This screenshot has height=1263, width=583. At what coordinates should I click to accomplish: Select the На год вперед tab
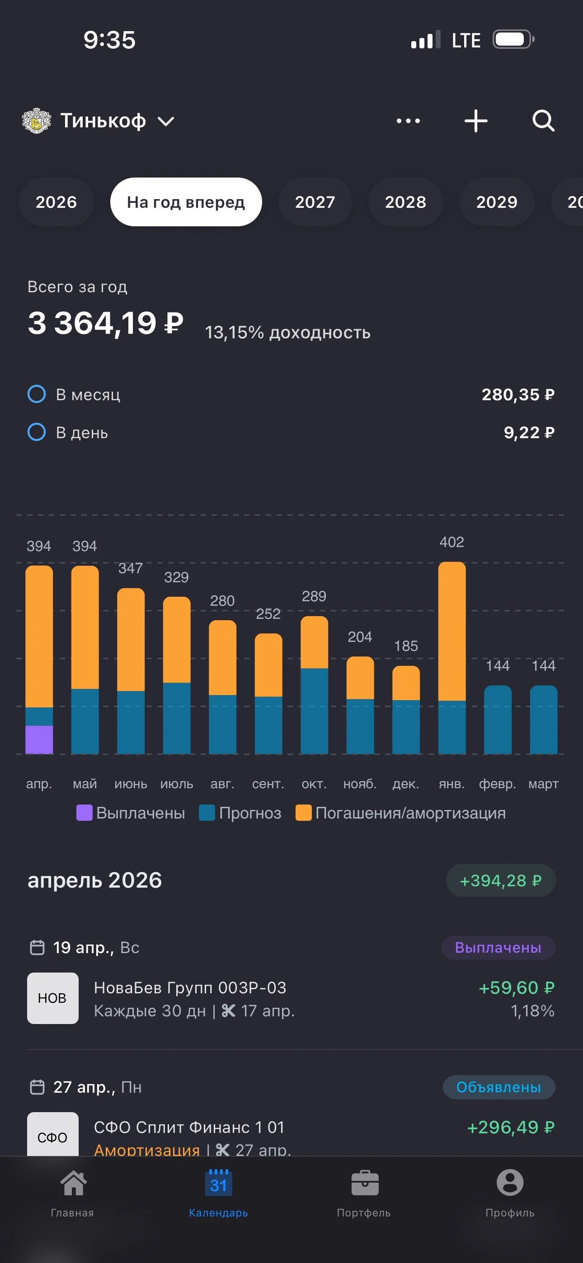[x=186, y=202]
